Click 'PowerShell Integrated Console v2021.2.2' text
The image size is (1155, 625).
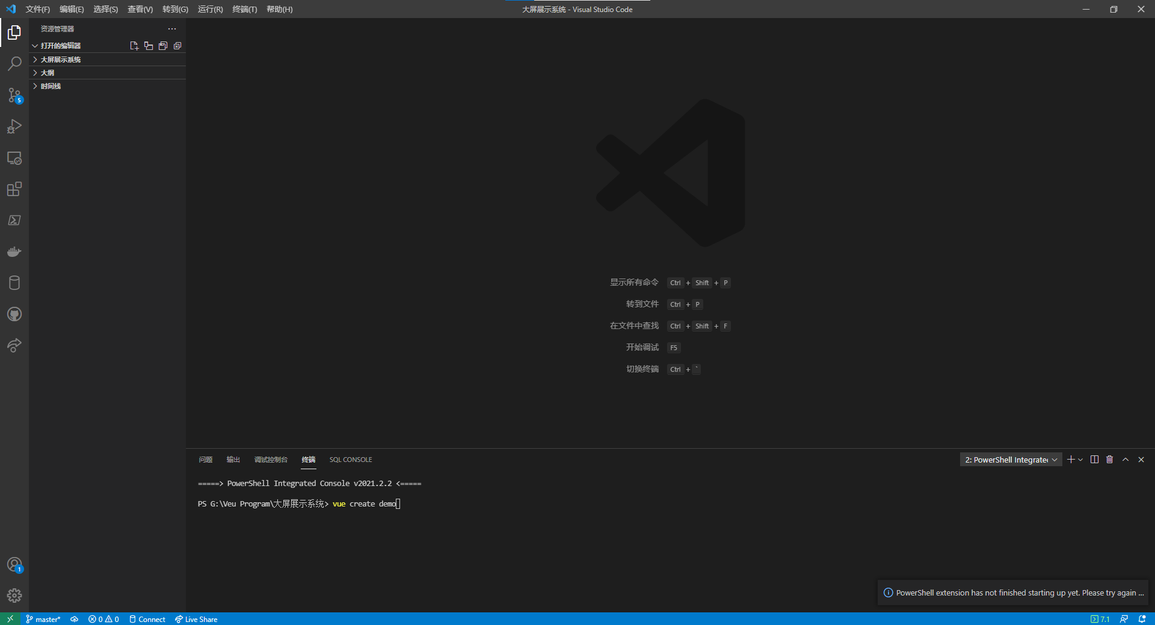pyautogui.click(x=309, y=484)
